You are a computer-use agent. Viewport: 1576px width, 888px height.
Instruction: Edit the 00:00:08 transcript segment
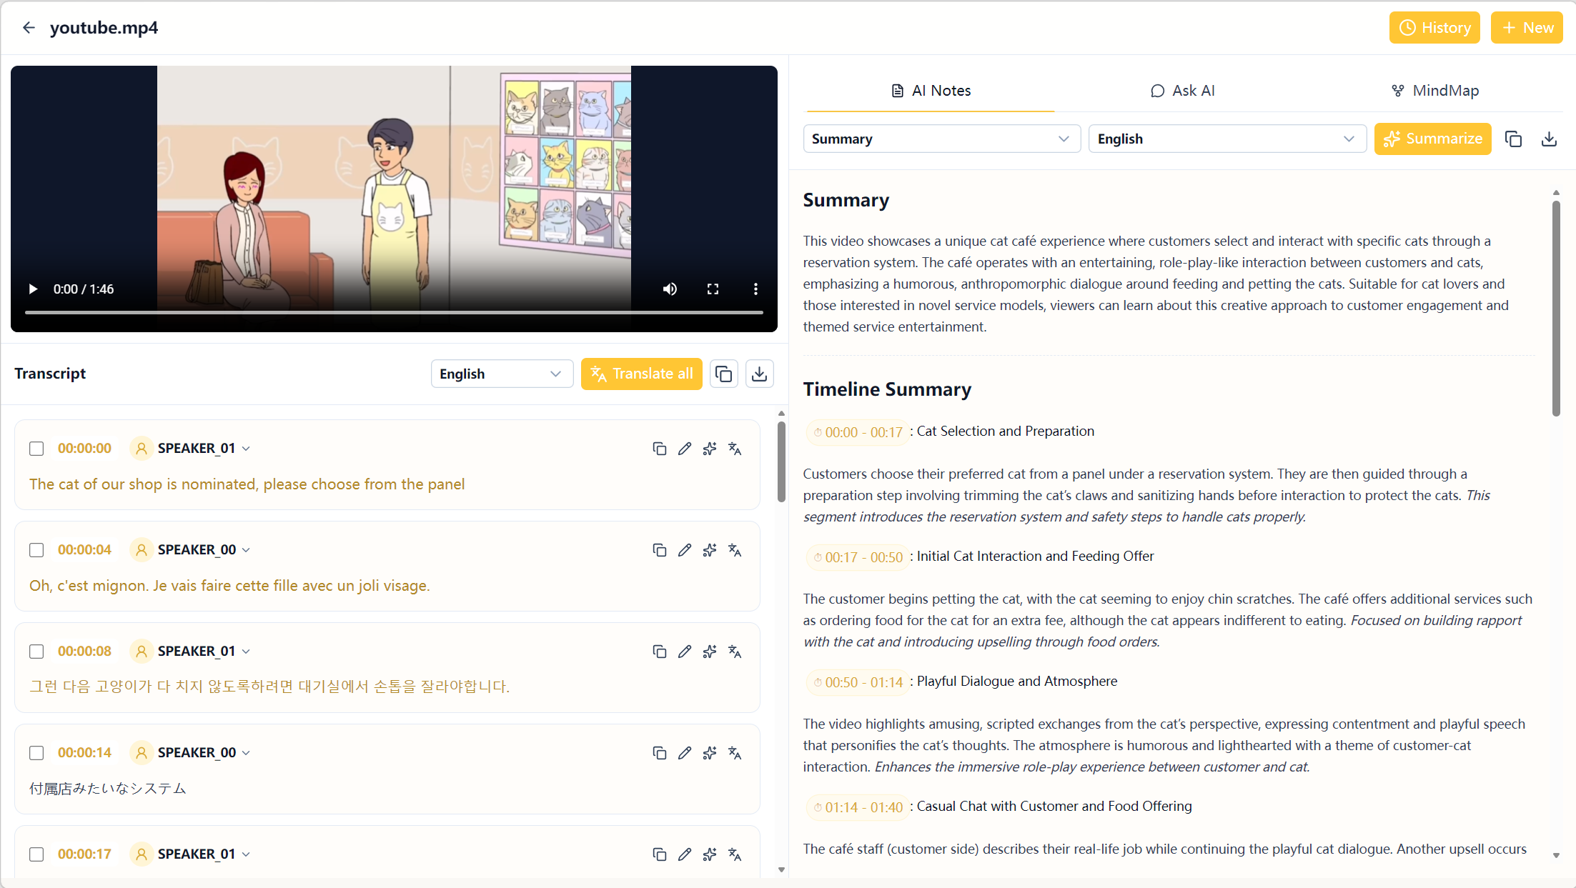tap(685, 652)
